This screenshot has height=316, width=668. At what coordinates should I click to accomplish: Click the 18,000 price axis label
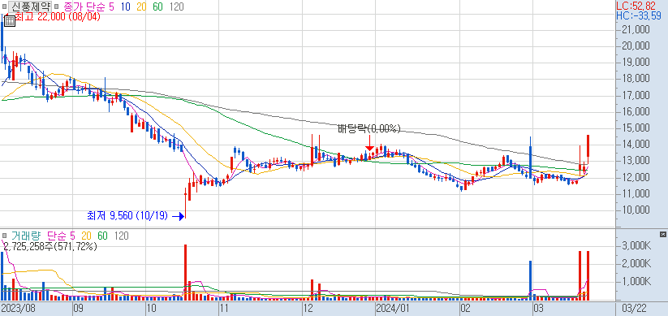click(x=636, y=79)
